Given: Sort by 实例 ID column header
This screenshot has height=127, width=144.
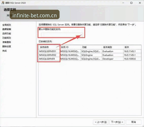Looking at the screenshot, I should pos(71,47).
